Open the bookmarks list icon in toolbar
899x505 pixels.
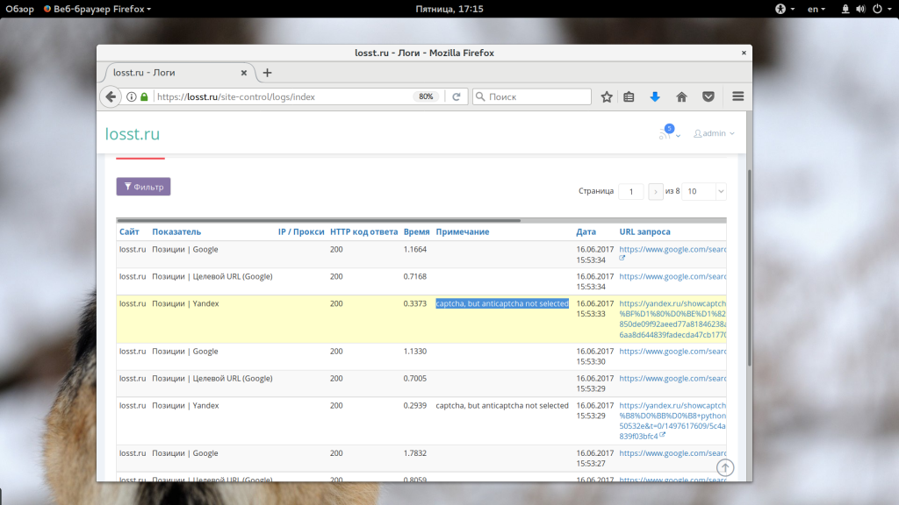click(629, 96)
